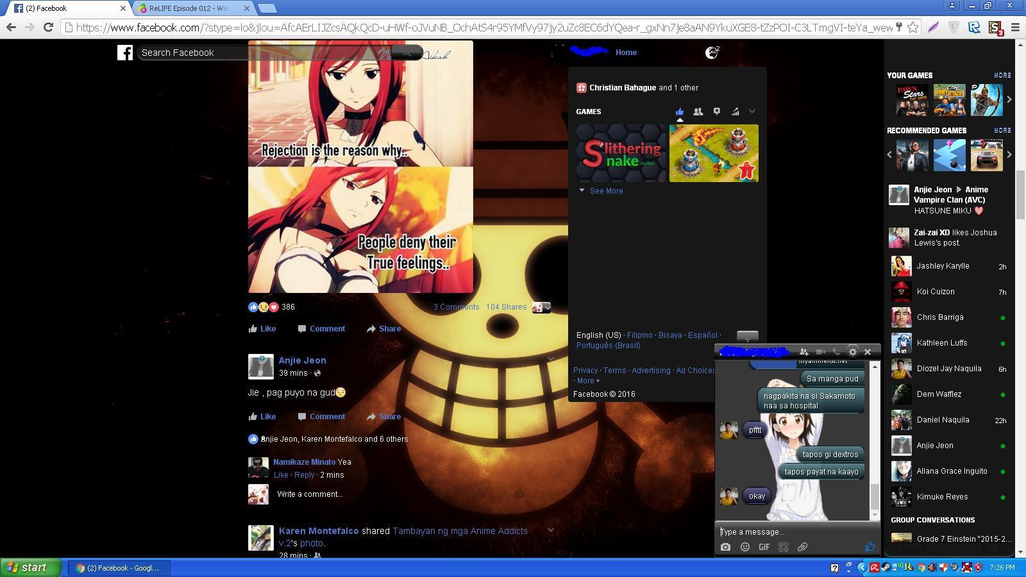This screenshot has height=577, width=1026.
Task: Open a new browser tab
Action: [267, 8]
